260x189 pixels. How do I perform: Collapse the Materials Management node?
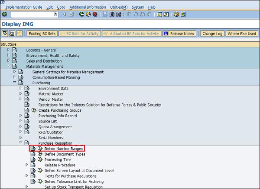click(x=8, y=66)
